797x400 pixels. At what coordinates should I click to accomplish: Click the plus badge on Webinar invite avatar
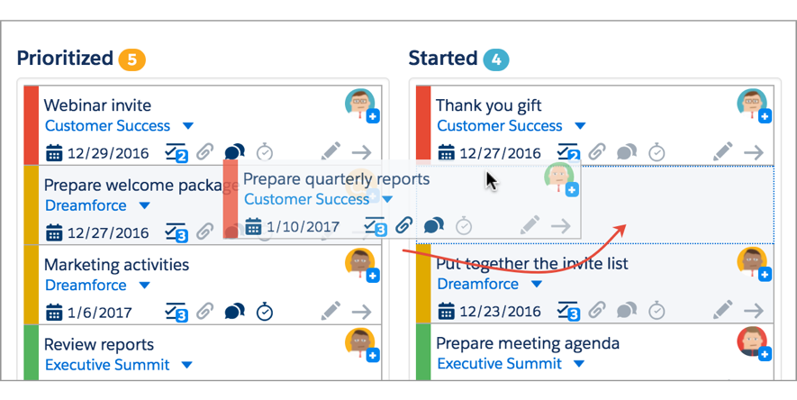(x=373, y=116)
